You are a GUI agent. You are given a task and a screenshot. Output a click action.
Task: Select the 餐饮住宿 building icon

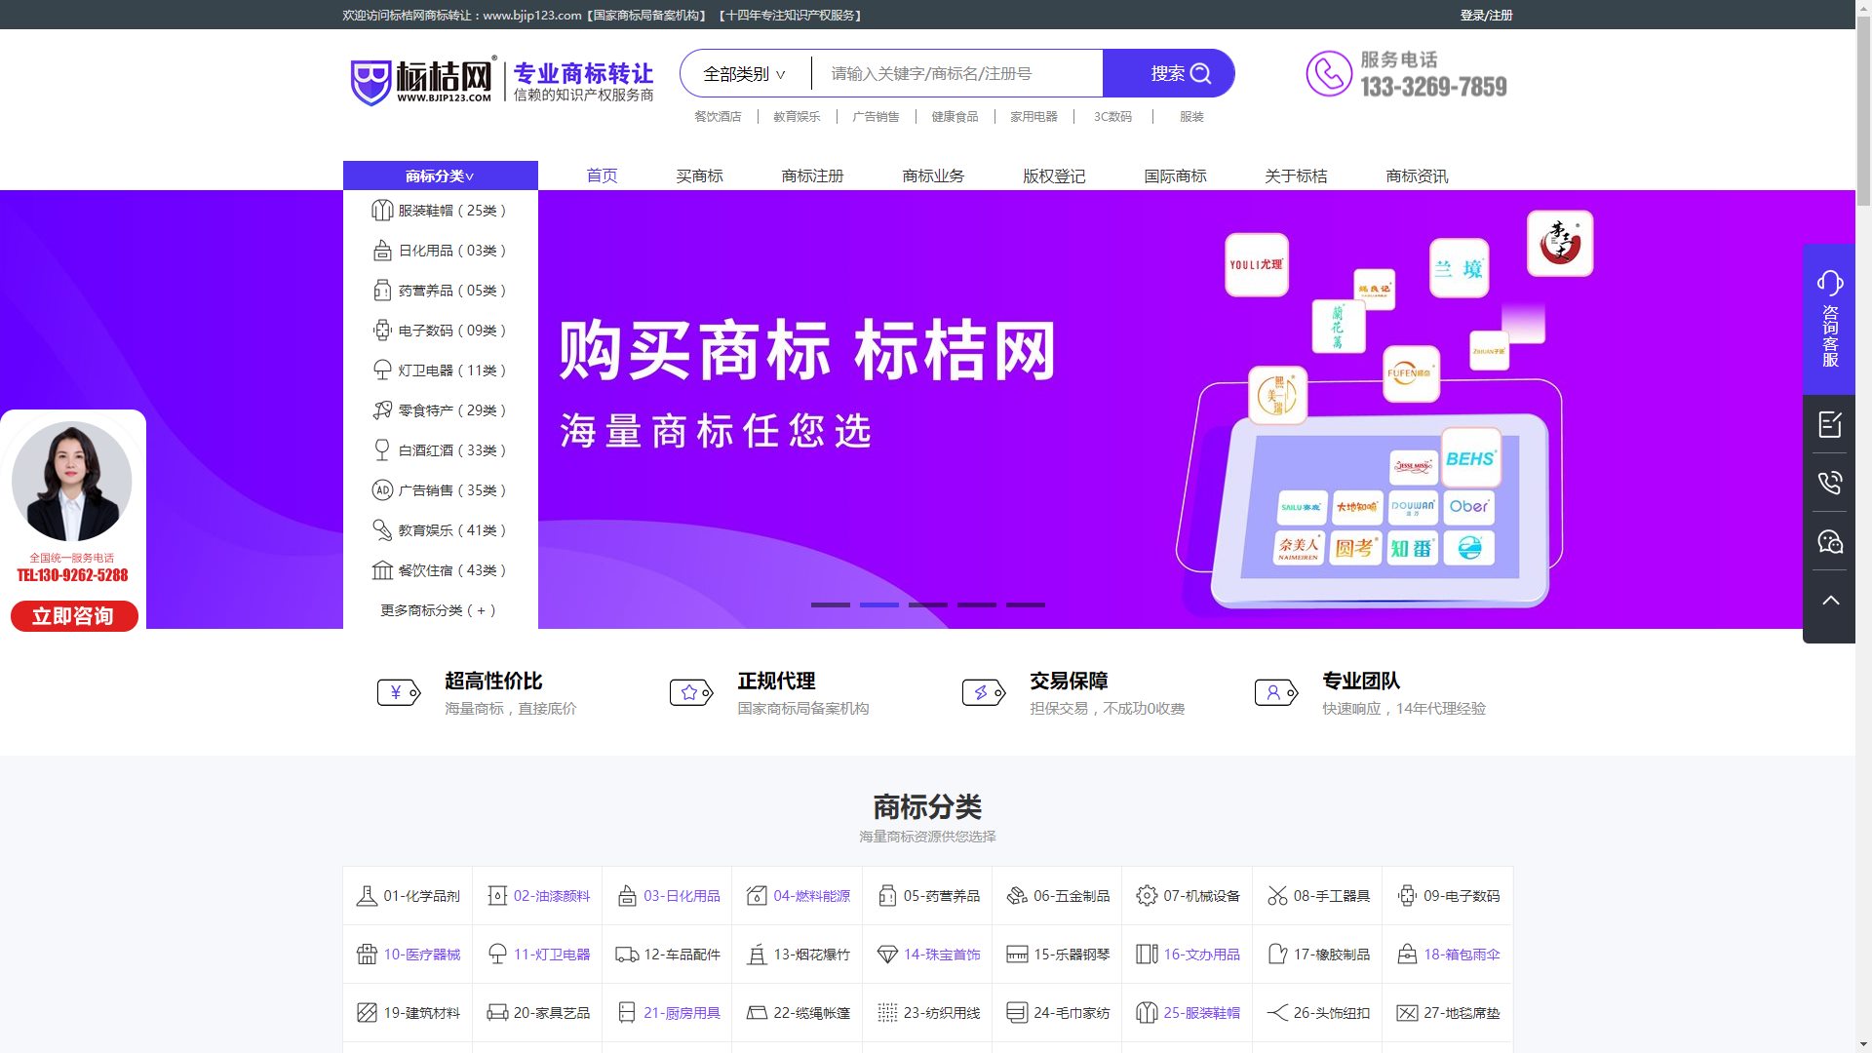381,569
